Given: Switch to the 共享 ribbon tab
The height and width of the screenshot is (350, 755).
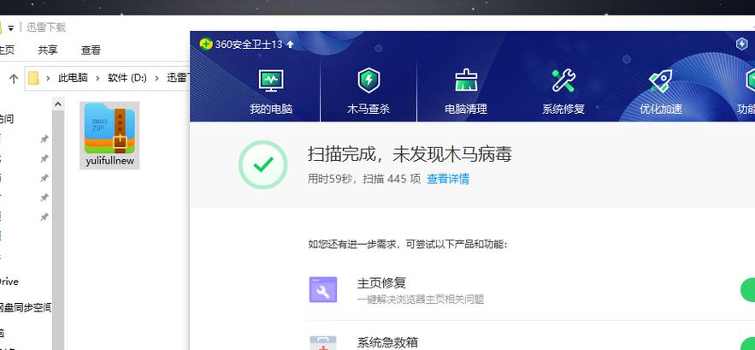Looking at the screenshot, I should pos(48,50).
